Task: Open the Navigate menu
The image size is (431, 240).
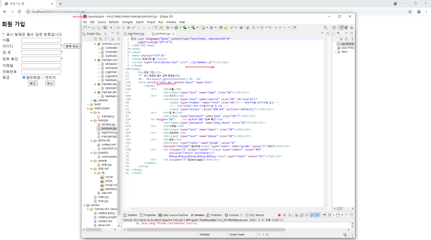Action: pos(127,22)
